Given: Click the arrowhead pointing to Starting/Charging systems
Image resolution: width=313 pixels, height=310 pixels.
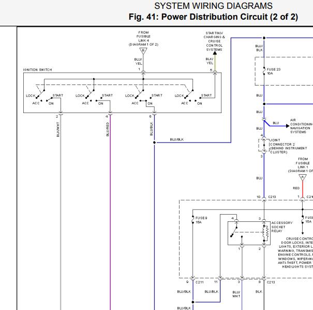Looking at the screenshot, I should [x=215, y=53].
